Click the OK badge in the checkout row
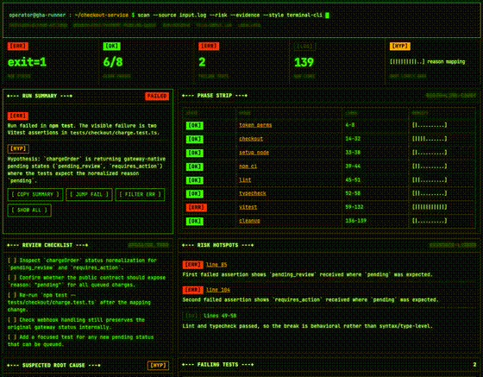Viewport: 483px width, 377px height. click(x=194, y=139)
